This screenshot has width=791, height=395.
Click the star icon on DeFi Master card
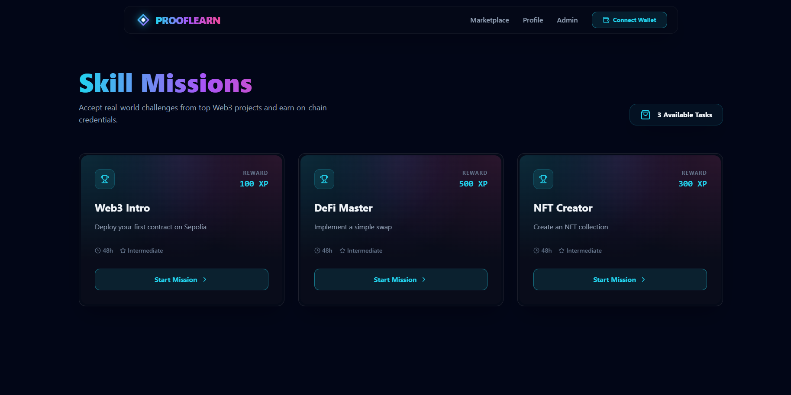pos(342,250)
